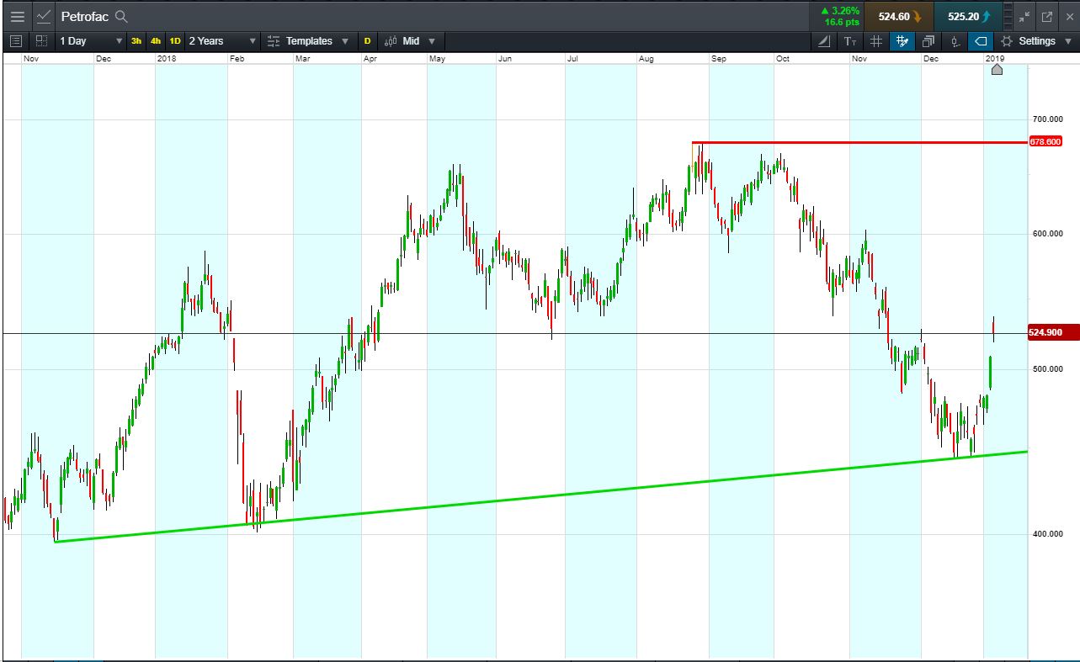The width and height of the screenshot is (1080, 662).
Task: Open the Mid price type menu
Action: pyautogui.click(x=411, y=41)
